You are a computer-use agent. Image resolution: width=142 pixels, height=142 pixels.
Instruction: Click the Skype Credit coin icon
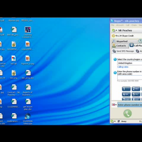coord(113,36)
